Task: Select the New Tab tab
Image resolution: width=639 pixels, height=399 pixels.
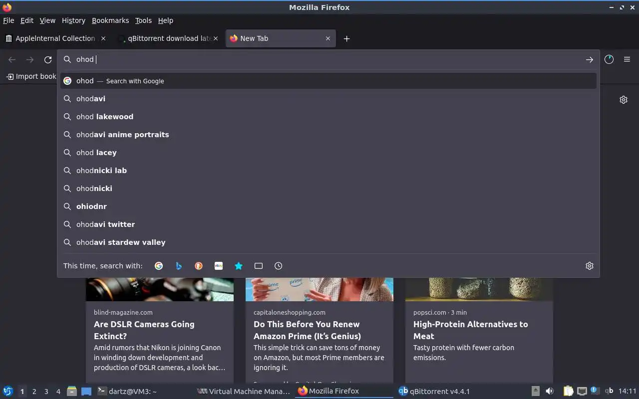Action: point(281,38)
